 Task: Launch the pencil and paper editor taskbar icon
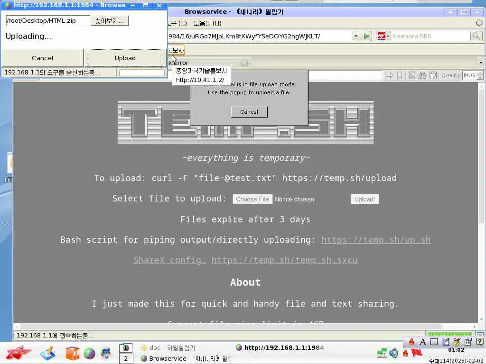pyautogui.click(x=48, y=354)
